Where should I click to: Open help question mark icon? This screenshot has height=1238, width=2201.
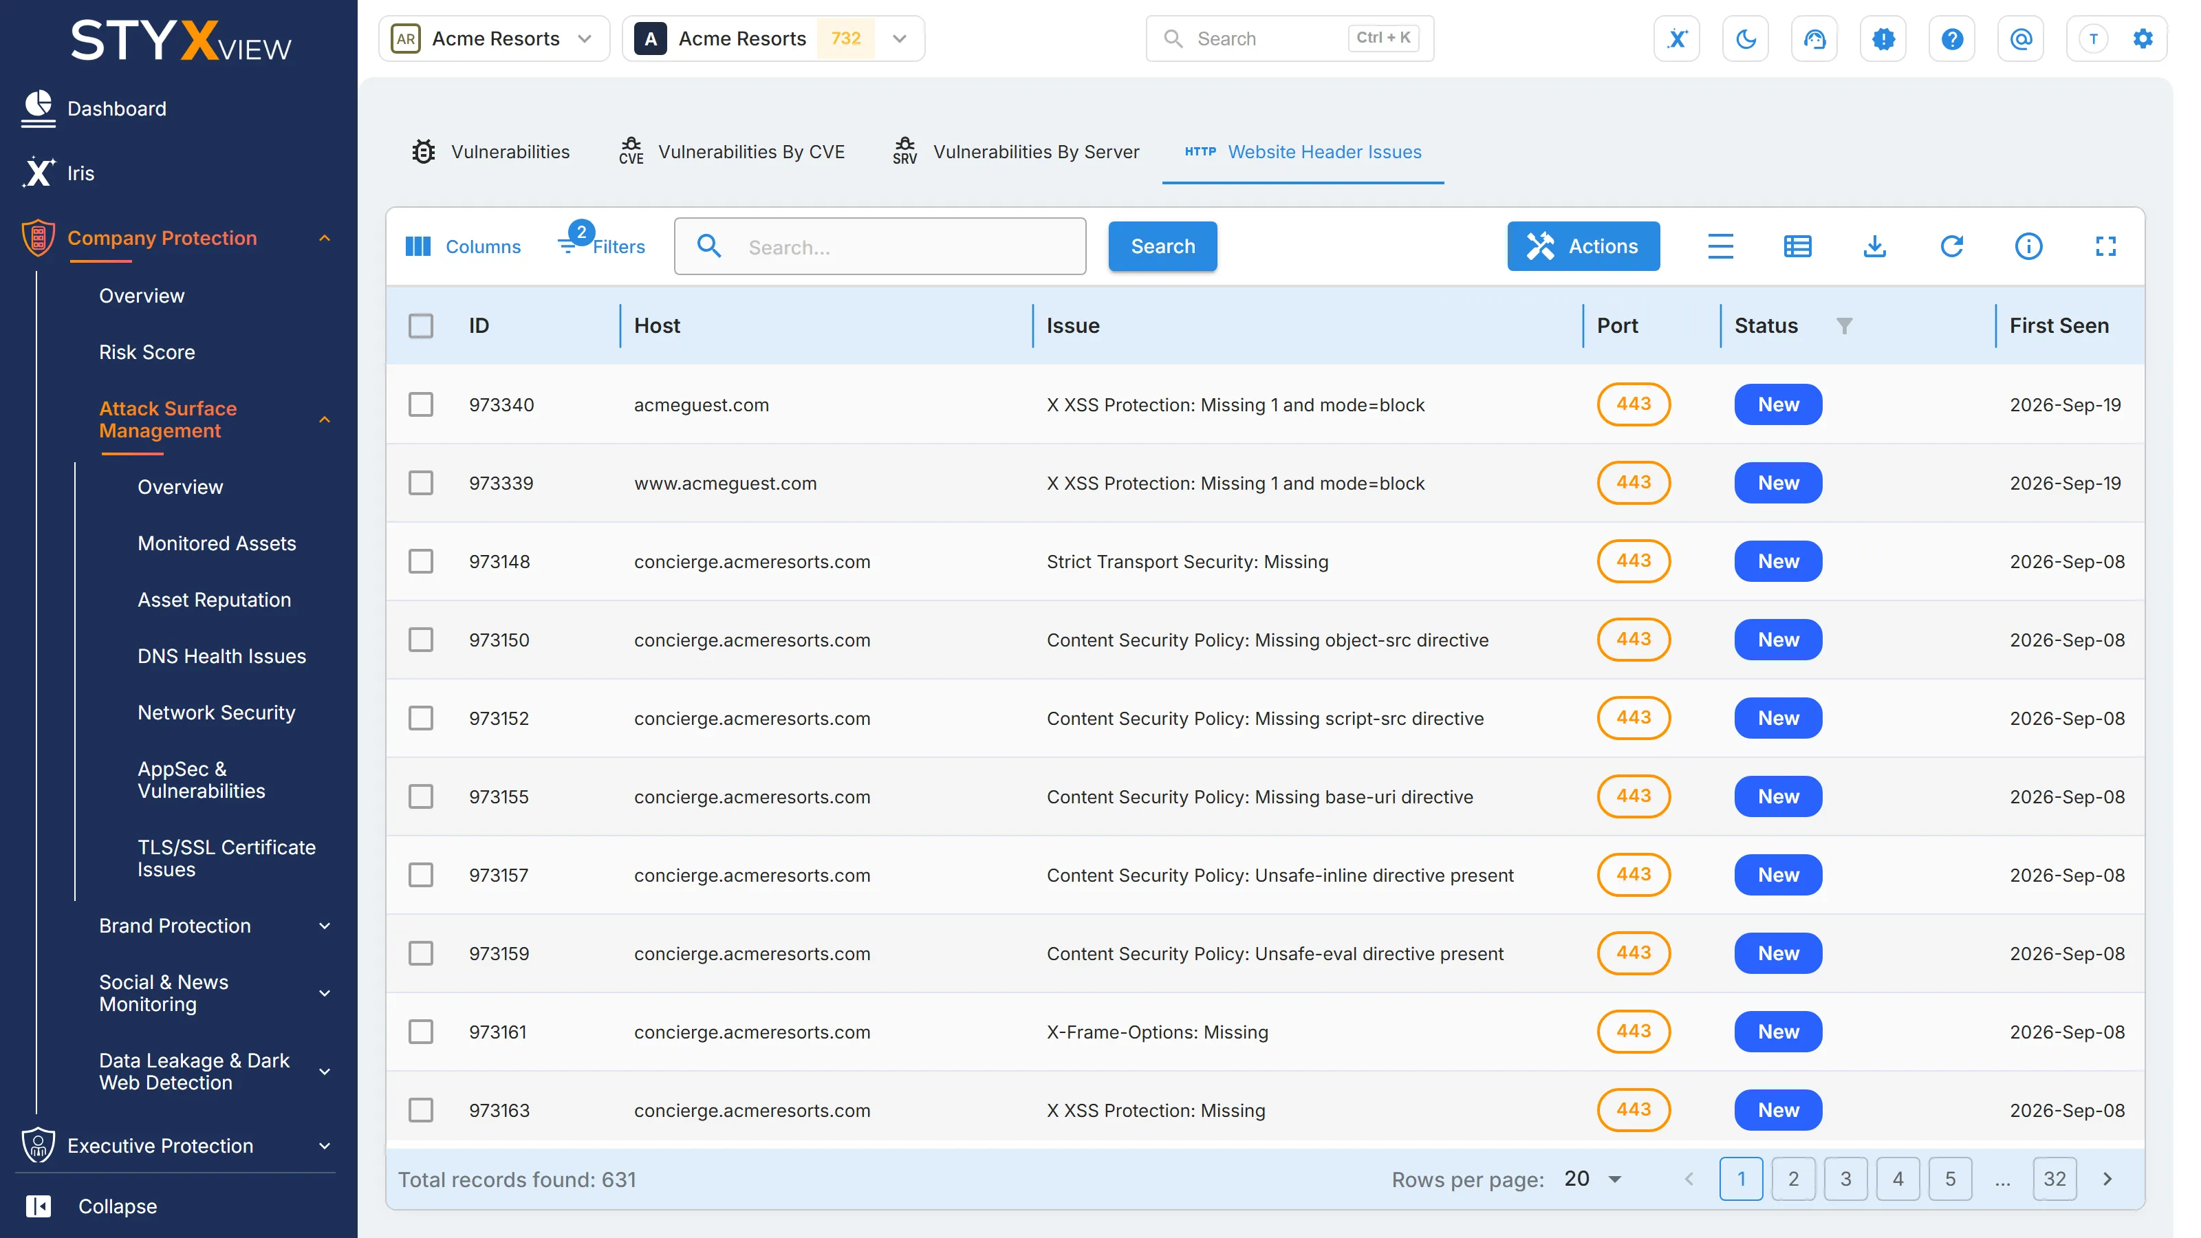(x=1951, y=39)
